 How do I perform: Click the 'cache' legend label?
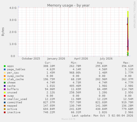(x=11, y=86)
